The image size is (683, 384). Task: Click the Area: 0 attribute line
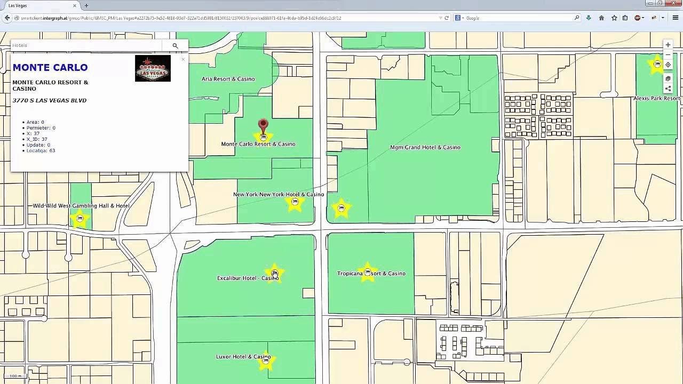pyautogui.click(x=35, y=122)
